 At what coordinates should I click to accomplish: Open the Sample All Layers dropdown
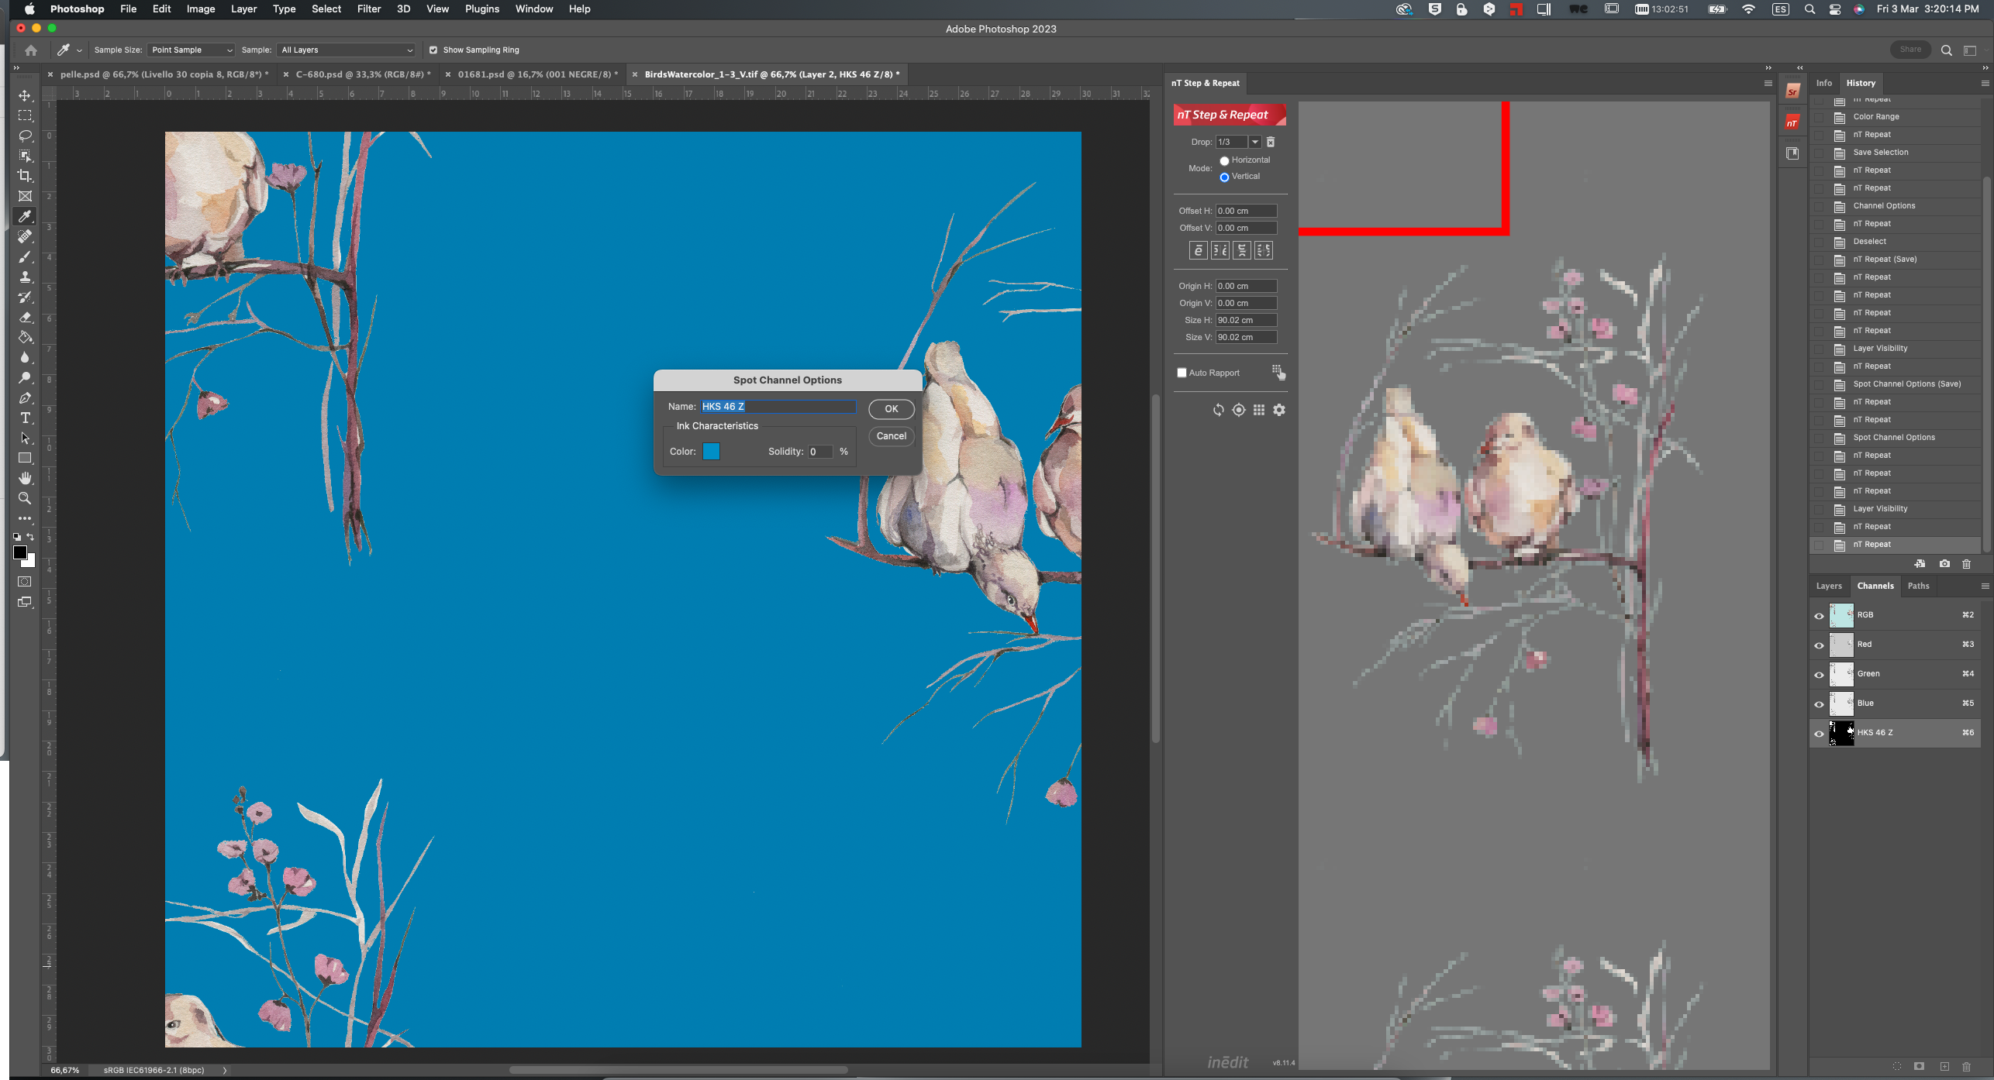click(346, 50)
